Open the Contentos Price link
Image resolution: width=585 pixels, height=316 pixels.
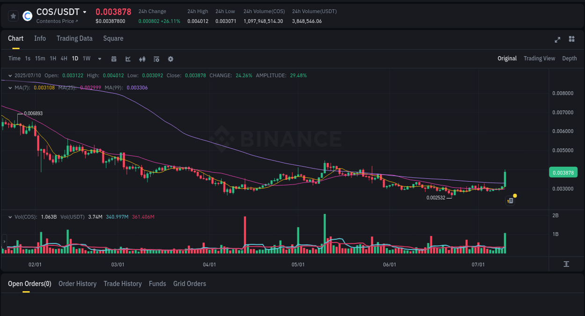[58, 21]
